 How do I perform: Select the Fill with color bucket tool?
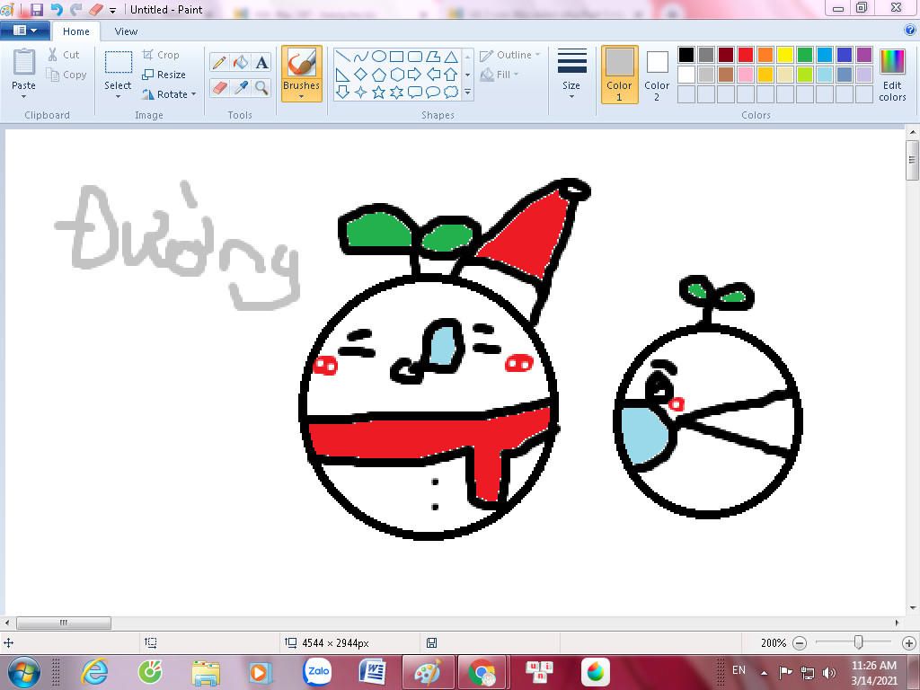(241, 62)
